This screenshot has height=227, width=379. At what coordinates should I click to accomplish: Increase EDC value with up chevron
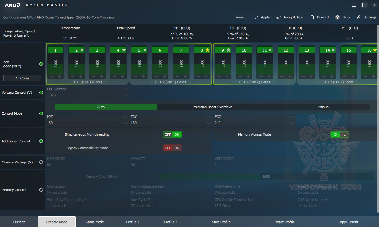click(293, 117)
